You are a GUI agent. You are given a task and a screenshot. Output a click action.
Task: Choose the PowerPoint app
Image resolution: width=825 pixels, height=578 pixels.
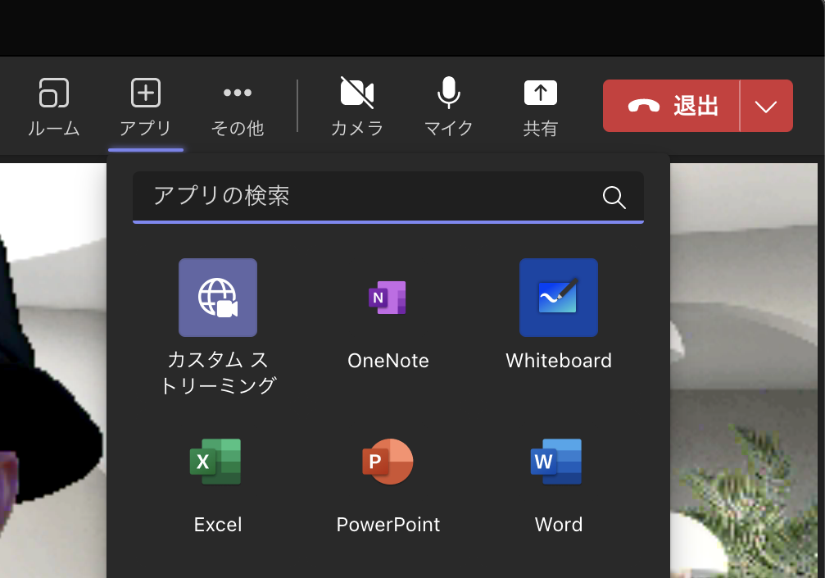tap(388, 485)
